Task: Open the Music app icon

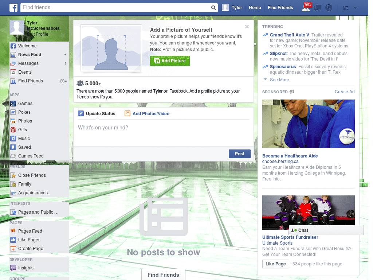Action: pyautogui.click(x=13, y=139)
